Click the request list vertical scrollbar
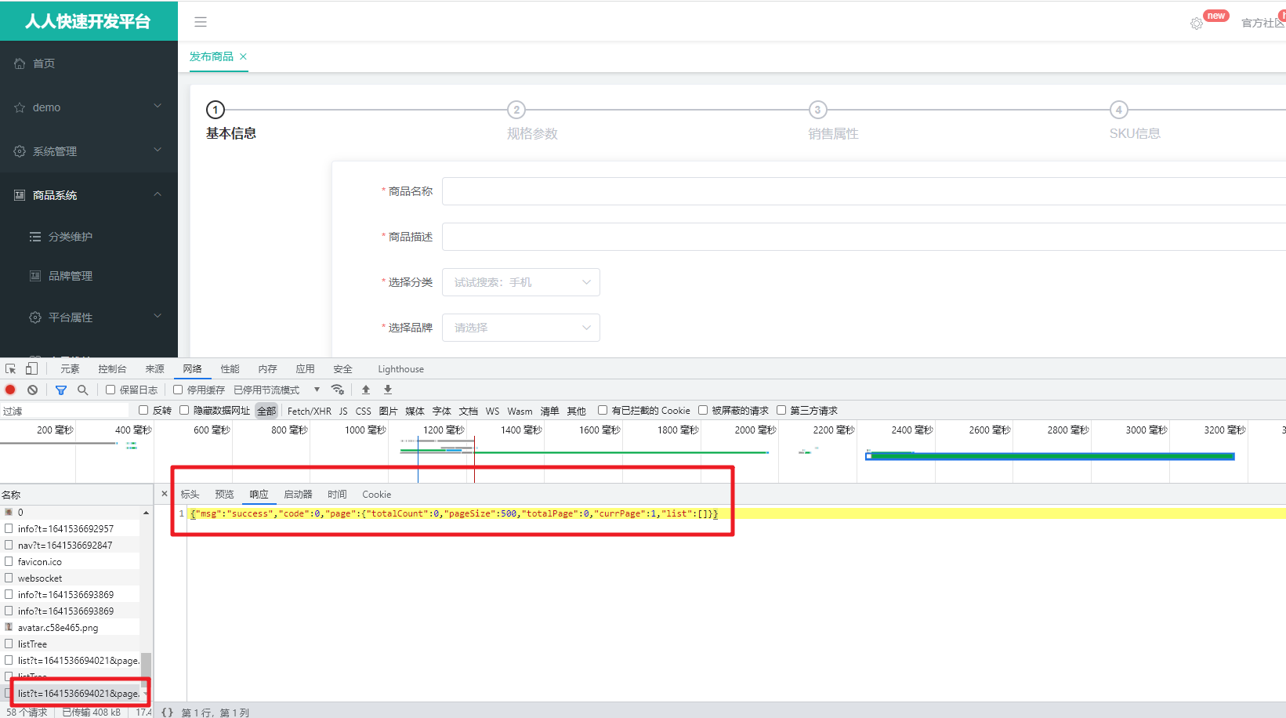 pyautogui.click(x=146, y=666)
